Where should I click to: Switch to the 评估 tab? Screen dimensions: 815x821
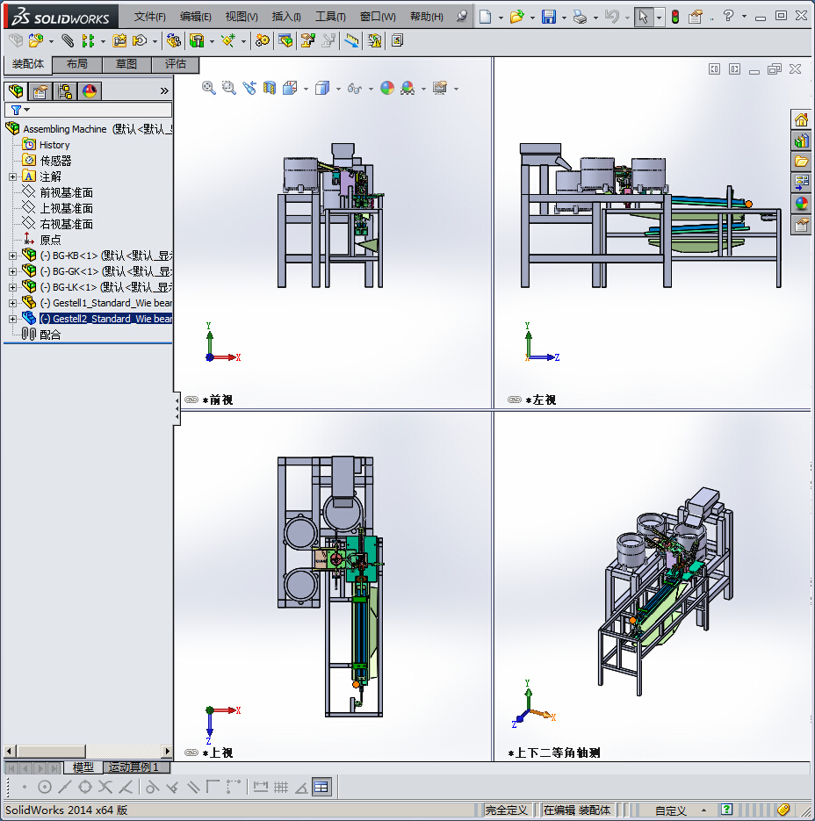click(x=176, y=64)
